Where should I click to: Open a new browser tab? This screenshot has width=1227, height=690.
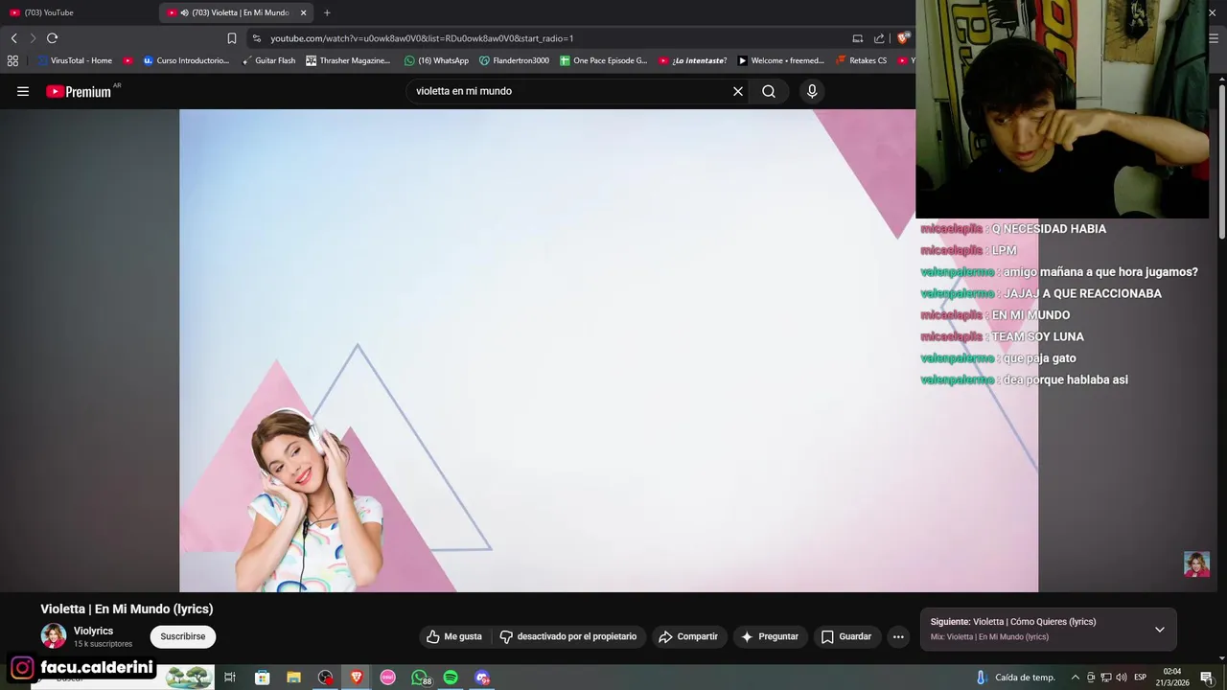coord(327,12)
